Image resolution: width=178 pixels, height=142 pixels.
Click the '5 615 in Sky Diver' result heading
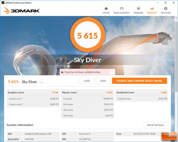point(26,82)
